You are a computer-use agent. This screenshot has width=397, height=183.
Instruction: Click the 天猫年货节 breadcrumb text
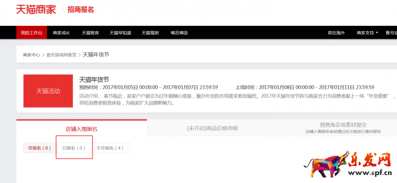[96, 55]
